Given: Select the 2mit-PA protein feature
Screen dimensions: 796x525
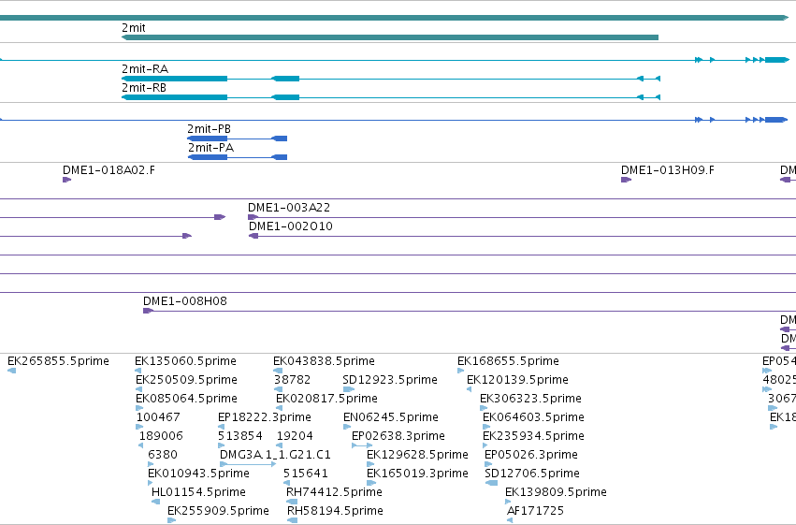Looking at the screenshot, I should pos(238,157).
